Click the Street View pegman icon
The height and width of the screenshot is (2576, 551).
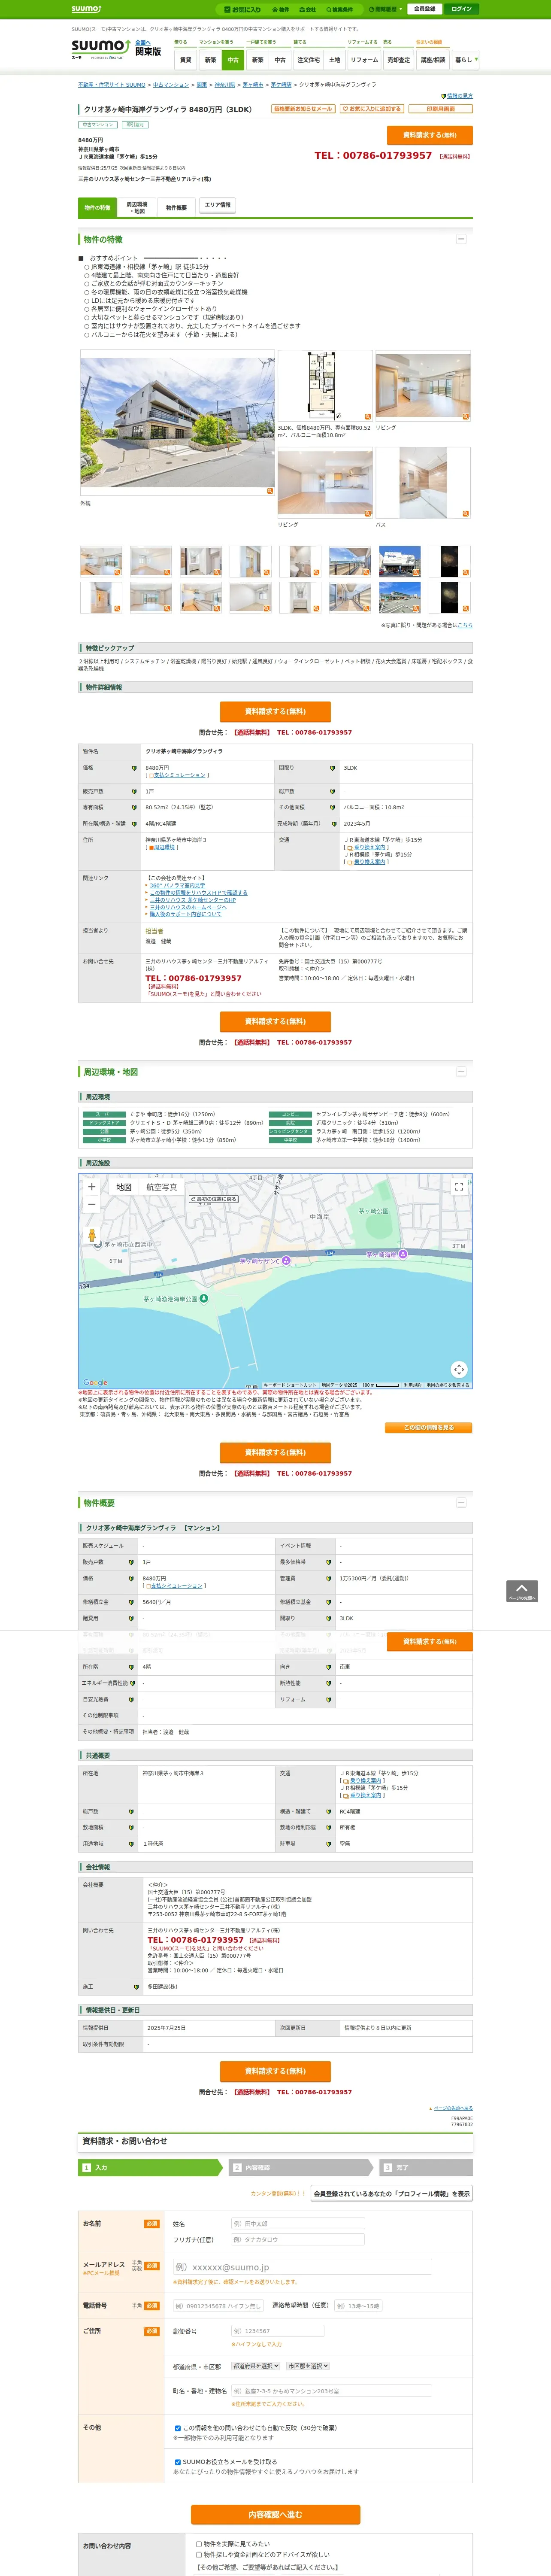[x=92, y=1236]
